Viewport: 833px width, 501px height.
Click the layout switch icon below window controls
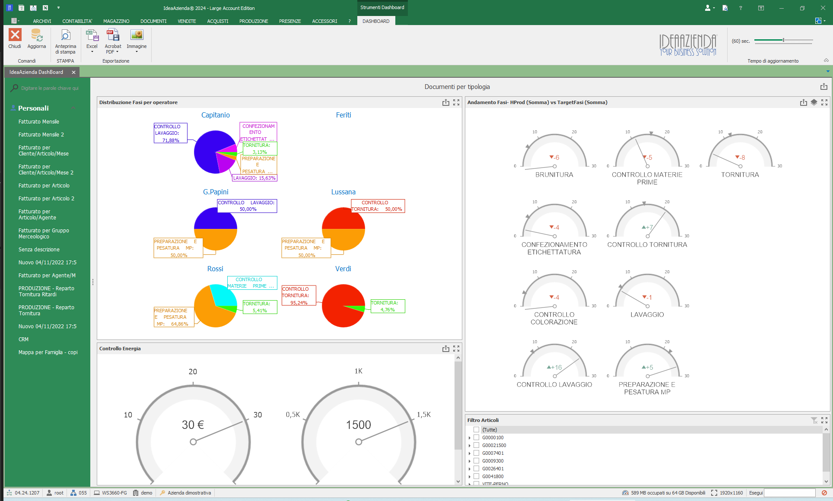[x=818, y=21]
